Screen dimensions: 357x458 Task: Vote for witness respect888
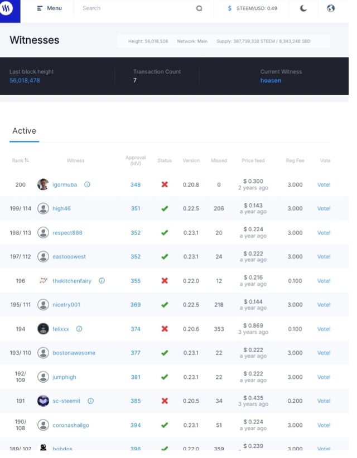(x=324, y=233)
